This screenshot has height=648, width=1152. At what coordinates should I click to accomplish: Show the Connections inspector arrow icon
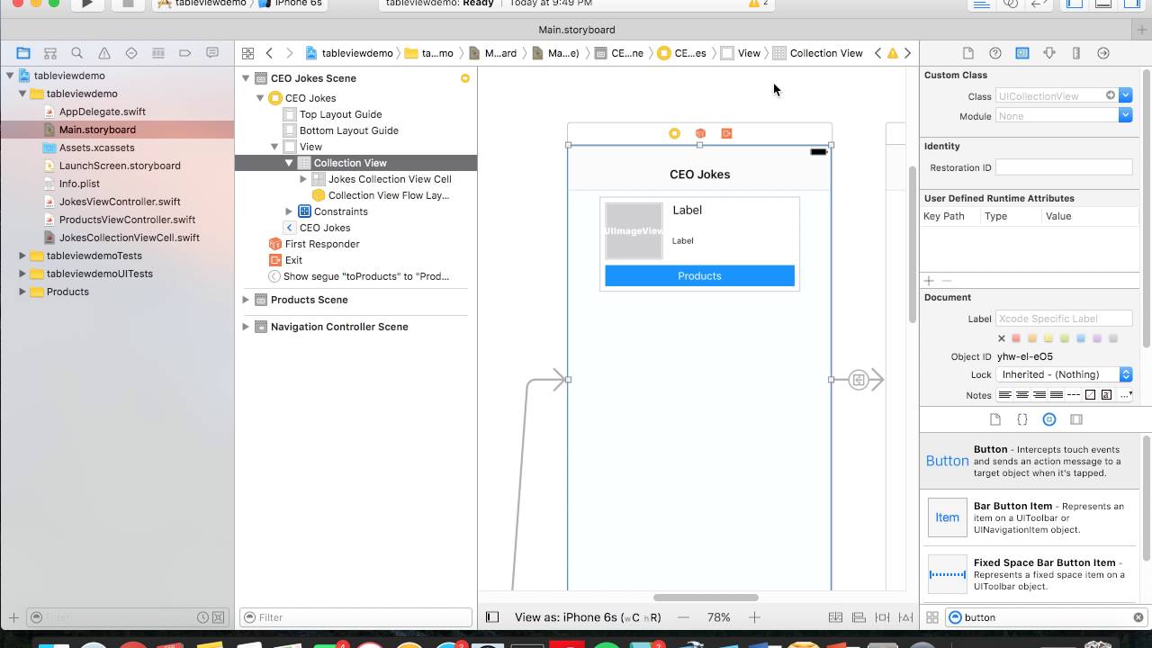pos(1103,53)
